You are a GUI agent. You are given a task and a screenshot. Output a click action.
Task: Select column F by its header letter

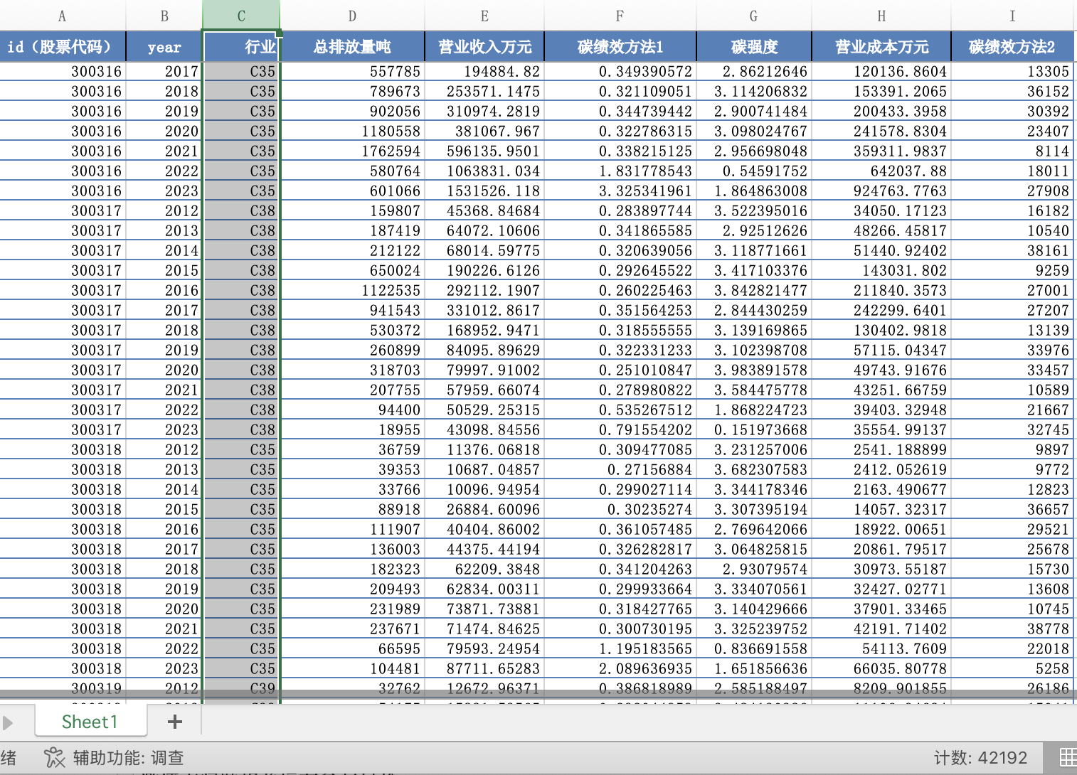click(620, 16)
